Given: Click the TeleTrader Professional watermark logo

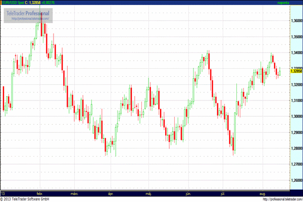Looking at the screenshot, I should [x=27, y=13].
